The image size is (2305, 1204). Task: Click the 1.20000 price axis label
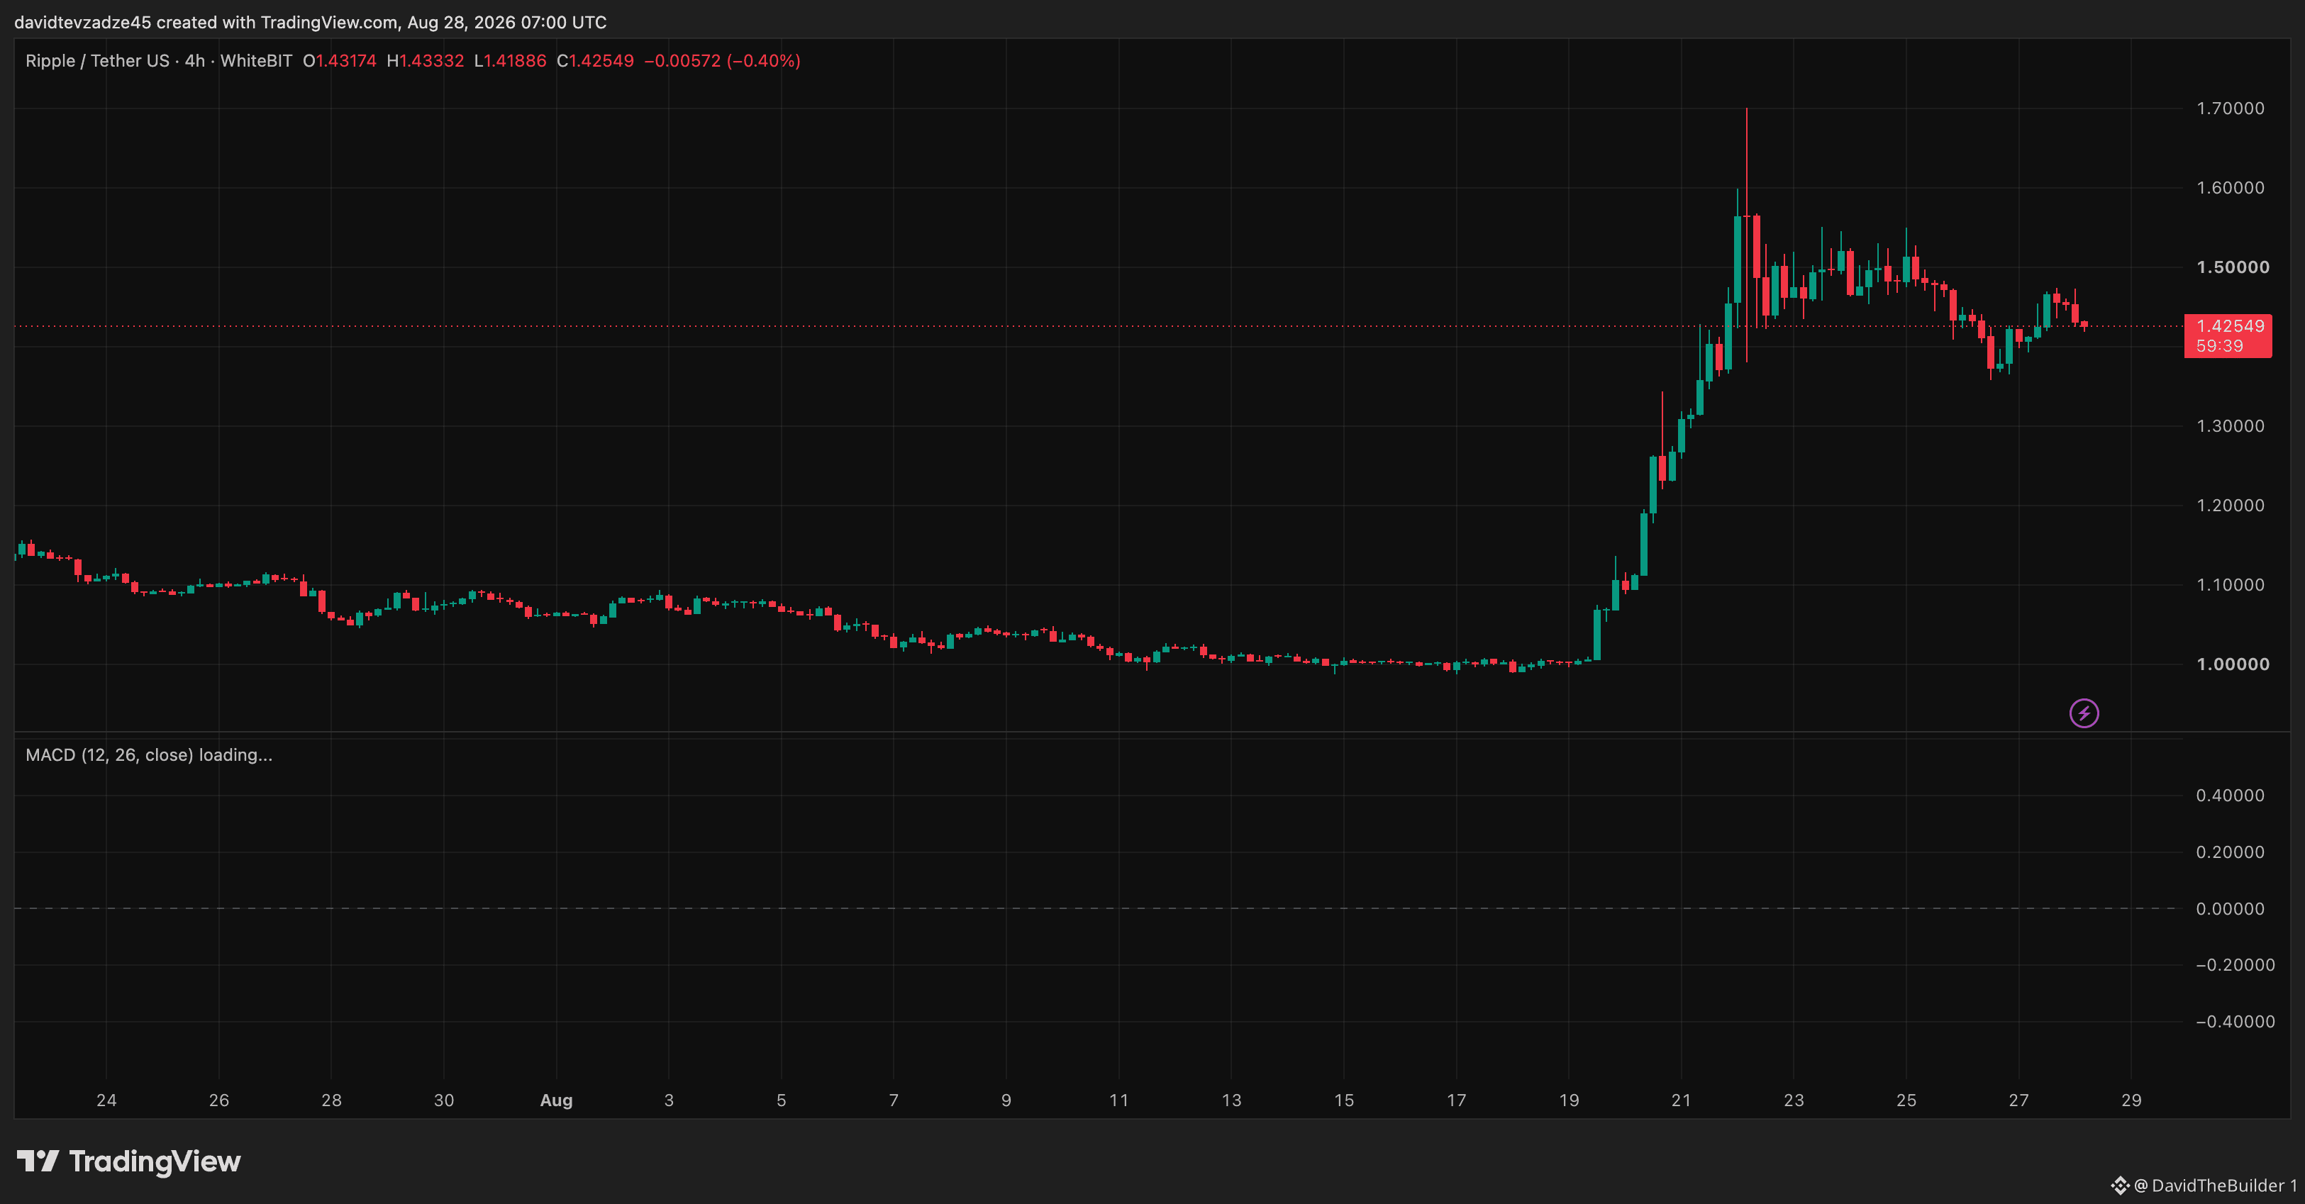click(x=2231, y=506)
